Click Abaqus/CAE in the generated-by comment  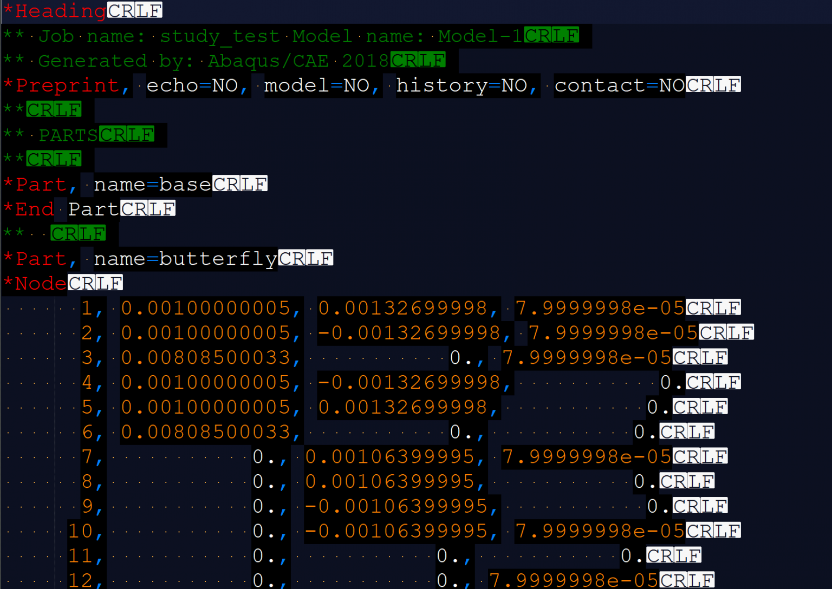[x=268, y=61]
